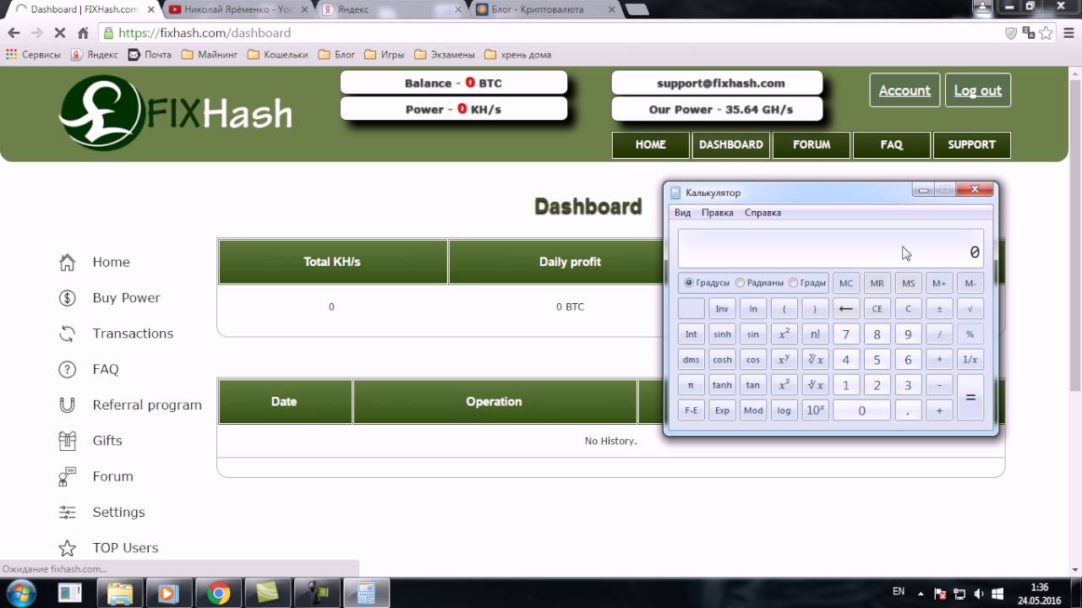The image size is (1082, 608).
Task: Open the Windows Start menu
Action: [x=21, y=593]
